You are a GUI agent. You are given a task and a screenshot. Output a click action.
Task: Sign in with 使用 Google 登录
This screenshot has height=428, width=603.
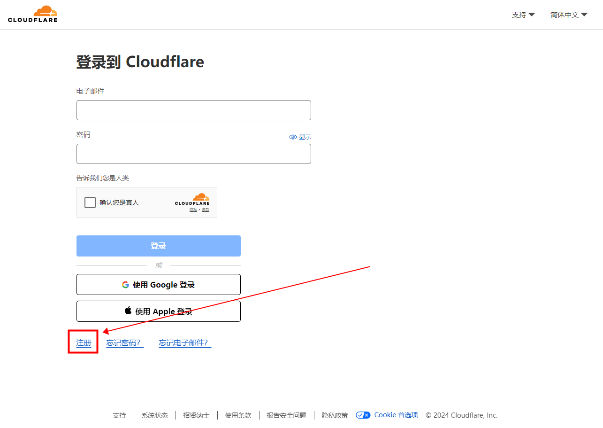click(x=159, y=284)
